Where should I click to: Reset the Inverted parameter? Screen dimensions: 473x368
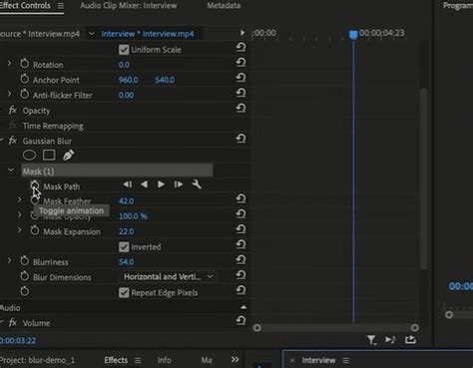click(240, 244)
